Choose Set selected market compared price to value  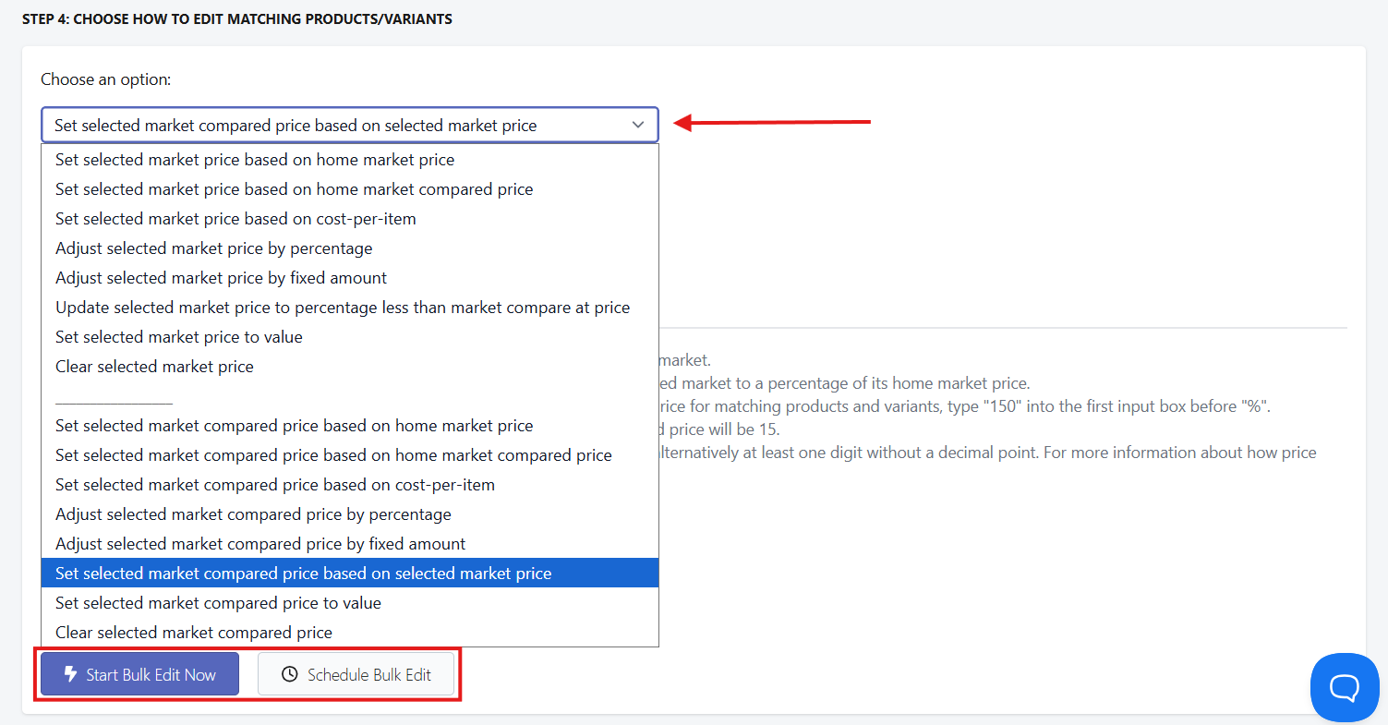pos(350,603)
